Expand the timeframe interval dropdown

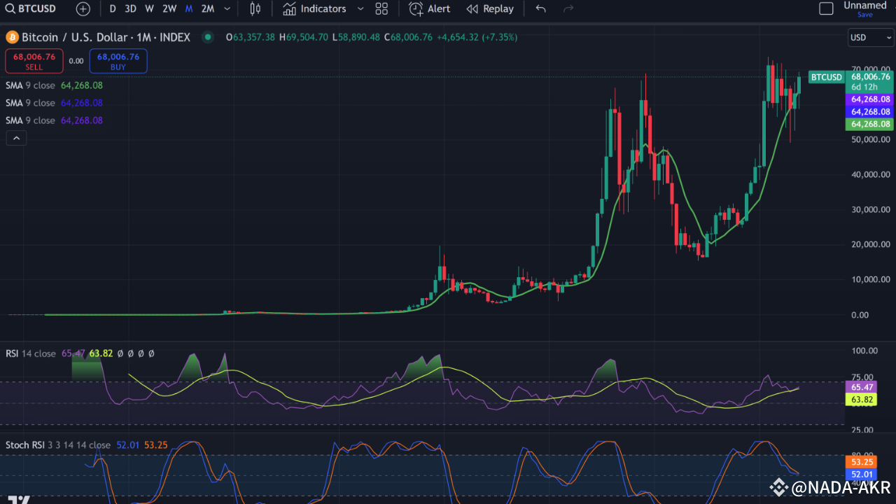point(227,8)
